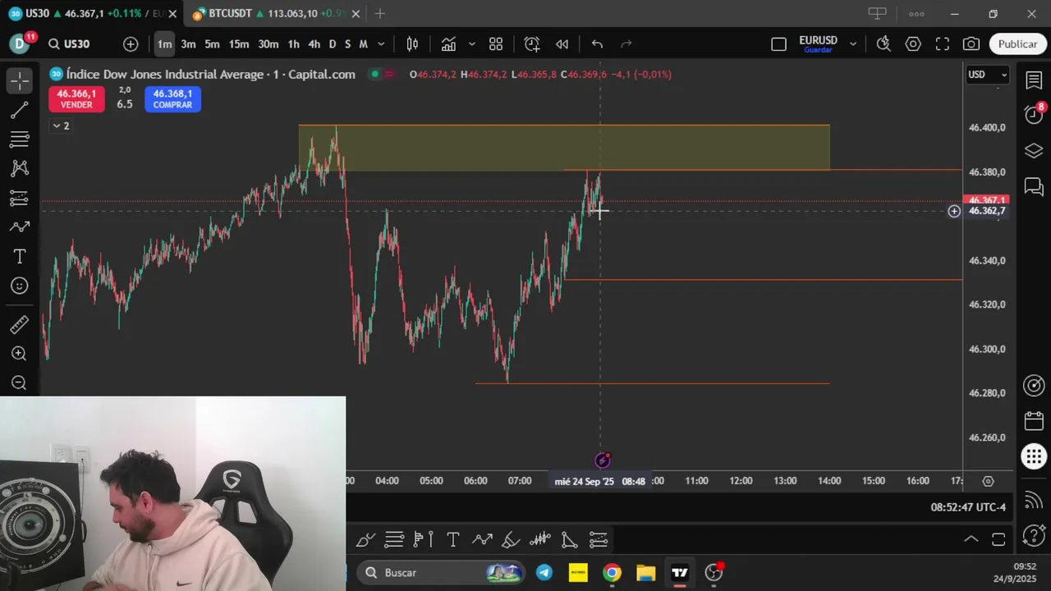Open the emoji and icons tool
Screen dimensions: 1051x591
20,286
